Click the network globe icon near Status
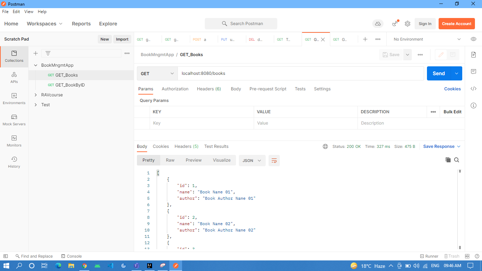 coord(325,146)
